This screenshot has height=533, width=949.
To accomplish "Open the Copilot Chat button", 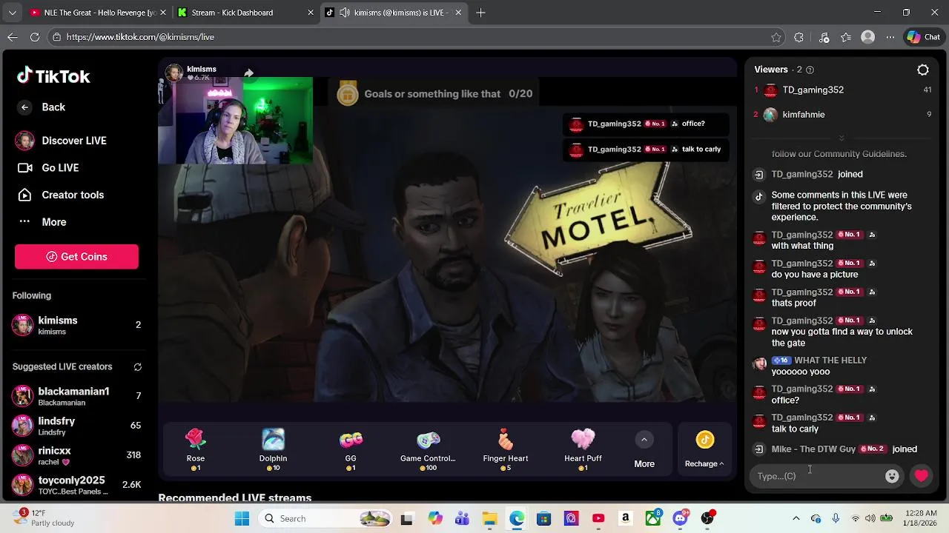I will point(923,37).
